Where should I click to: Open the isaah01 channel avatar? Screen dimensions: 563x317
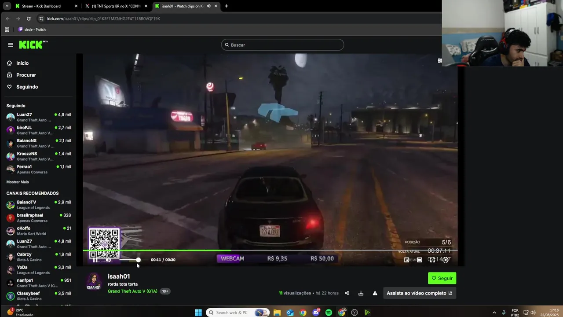[94, 281]
